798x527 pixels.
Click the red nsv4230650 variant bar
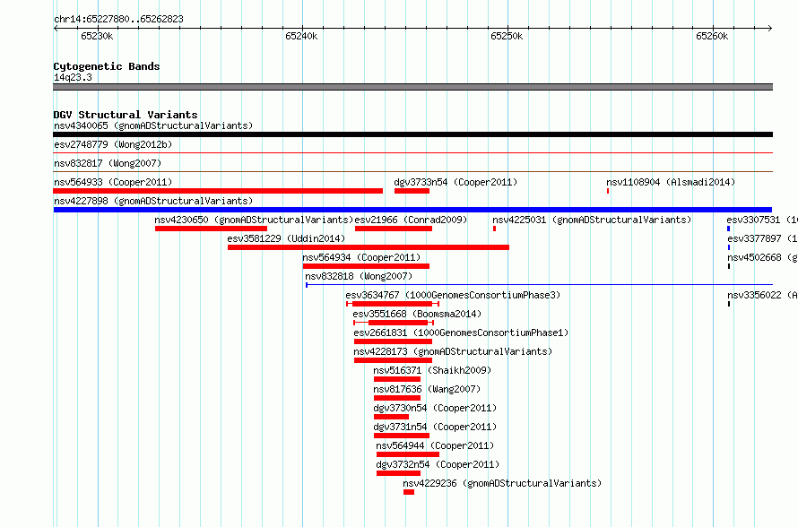212,229
